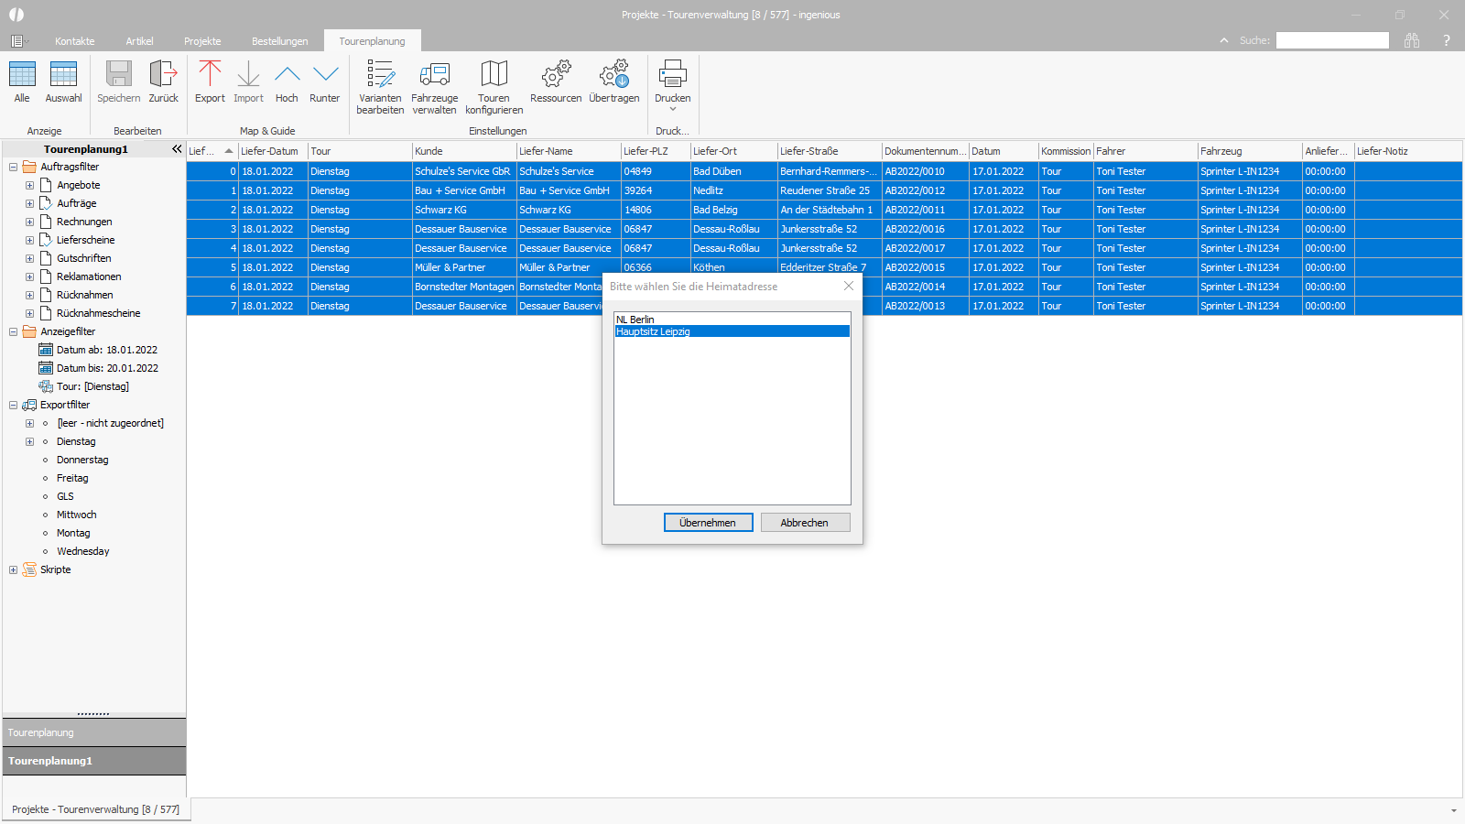This screenshot has height=824, width=1465.
Task: Switch to the Bestellungen tab
Action: pos(280,41)
